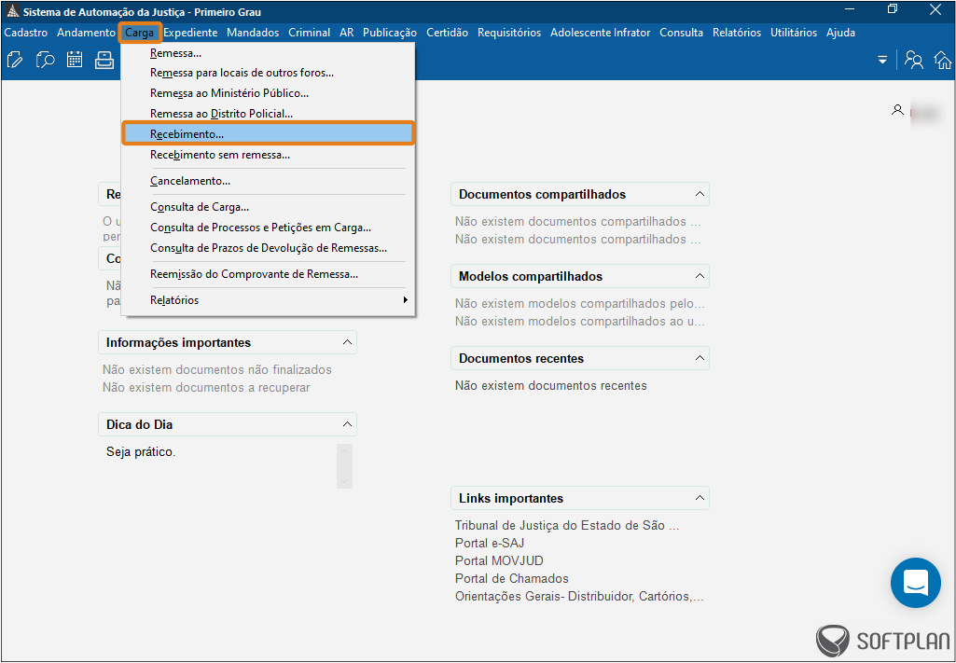The width and height of the screenshot is (956, 663).
Task: Expand the Relatórios submenu in Carga menu
Action: click(x=269, y=300)
